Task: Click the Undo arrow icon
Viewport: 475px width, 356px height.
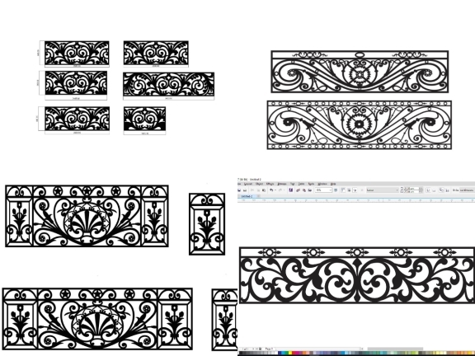Action: click(x=271, y=190)
